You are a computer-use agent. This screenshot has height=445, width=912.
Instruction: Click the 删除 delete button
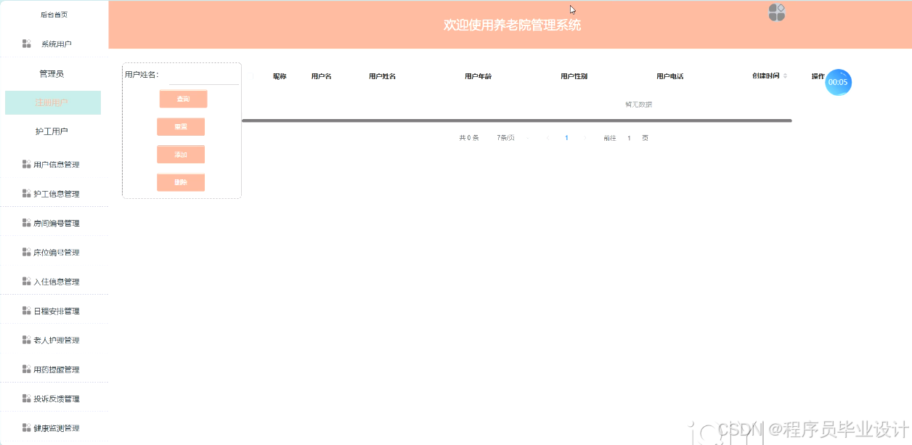click(x=181, y=182)
